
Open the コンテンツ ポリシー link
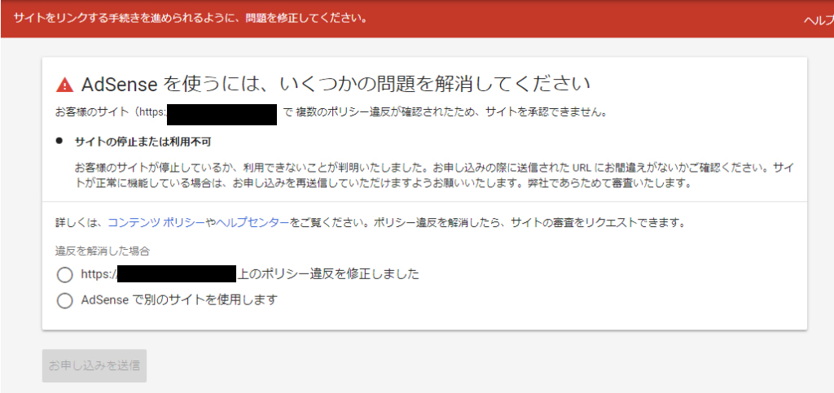[156, 223]
